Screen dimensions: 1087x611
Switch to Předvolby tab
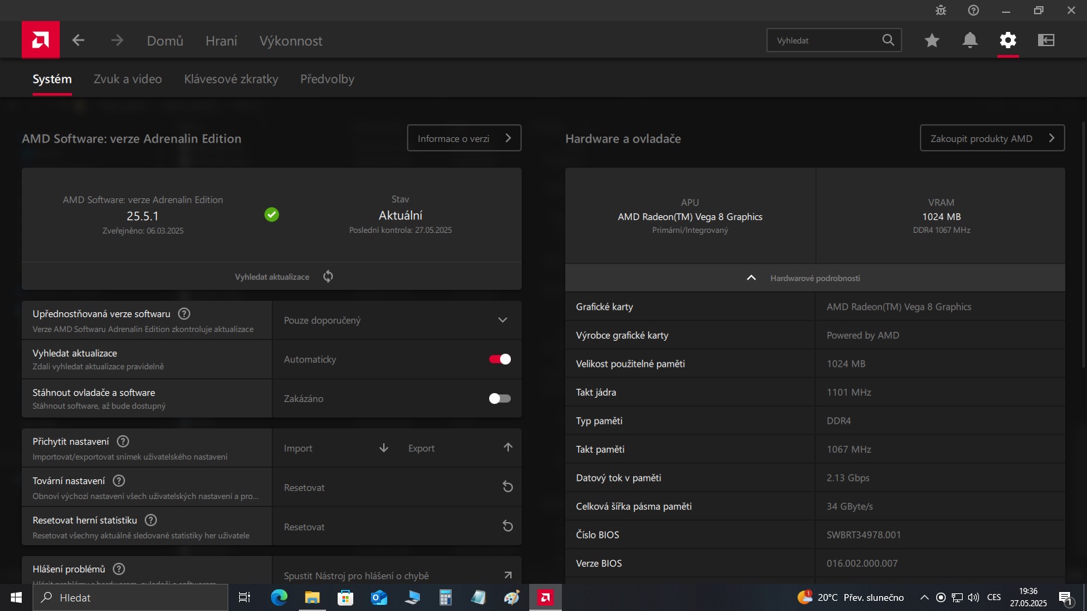click(x=327, y=79)
